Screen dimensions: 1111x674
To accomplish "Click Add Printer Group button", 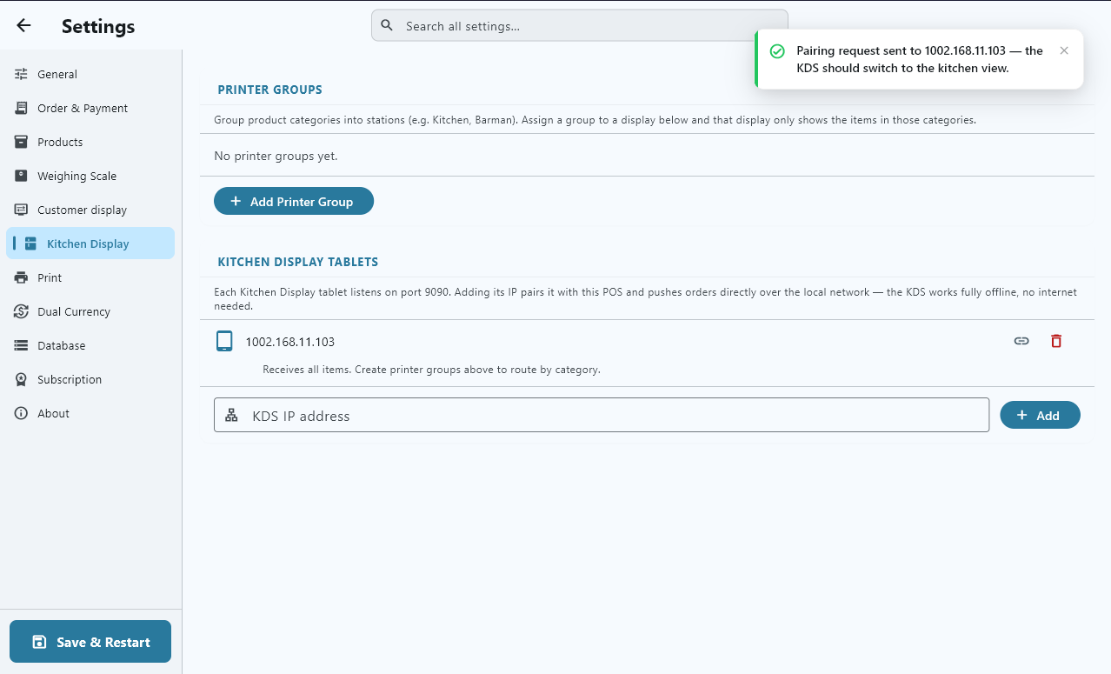I will tap(294, 201).
